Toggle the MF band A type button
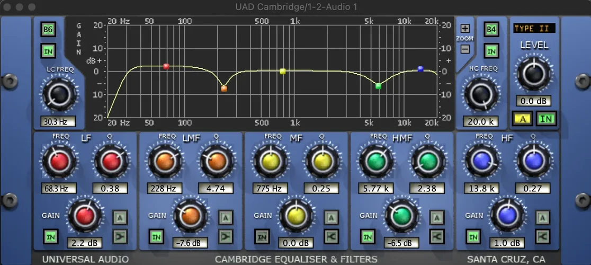The width and height of the screenshot is (591, 265). click(332, 217)
